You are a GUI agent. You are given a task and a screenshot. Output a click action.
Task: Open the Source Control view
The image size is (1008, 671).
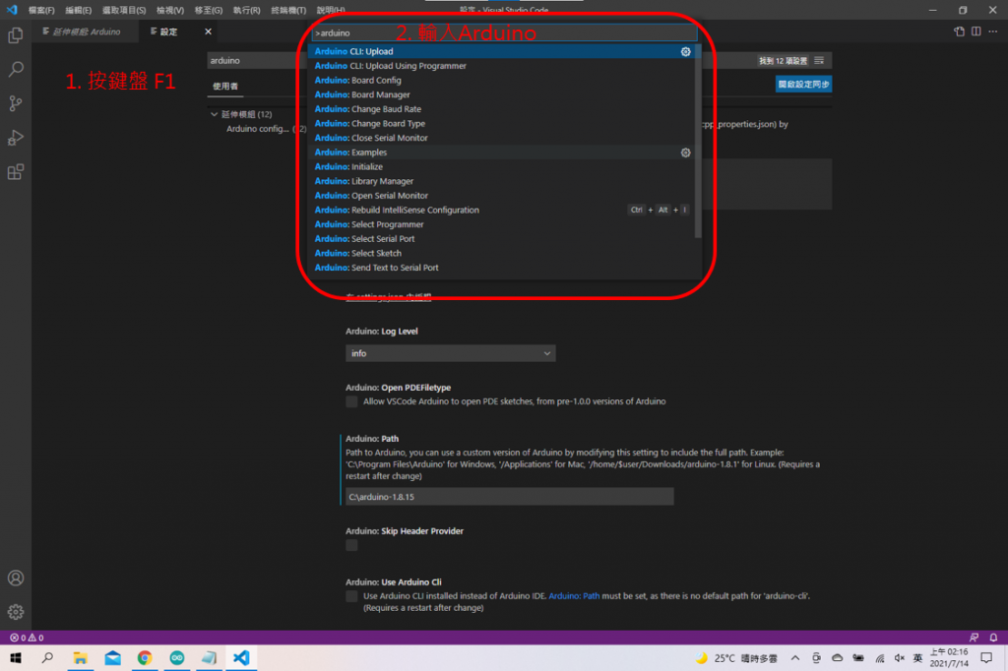(x=16, y=103)
